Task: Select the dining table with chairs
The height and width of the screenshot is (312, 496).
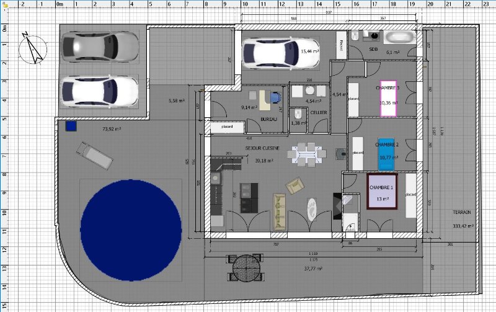Action: [x=306, y=154]
